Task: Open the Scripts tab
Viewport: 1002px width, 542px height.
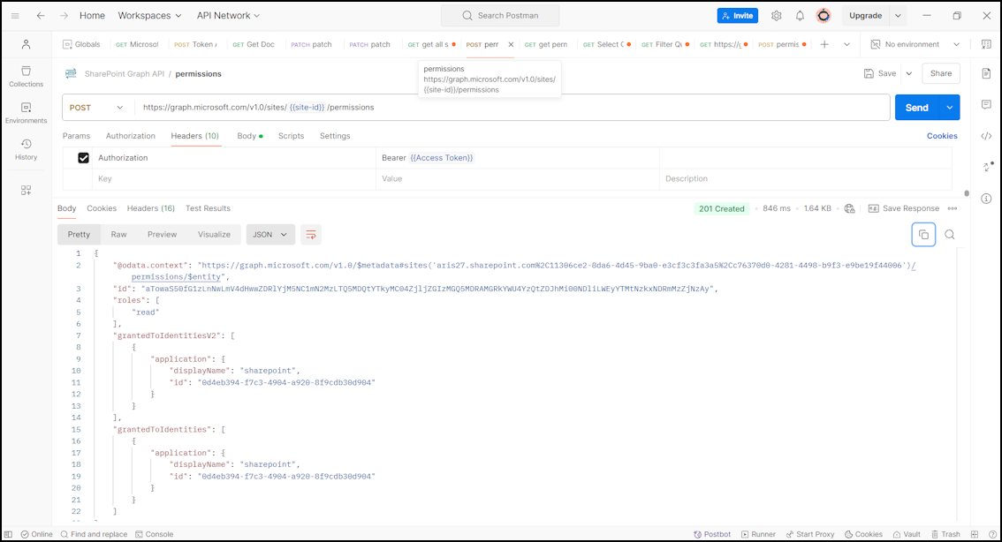Action: click(x=291, y=136)
